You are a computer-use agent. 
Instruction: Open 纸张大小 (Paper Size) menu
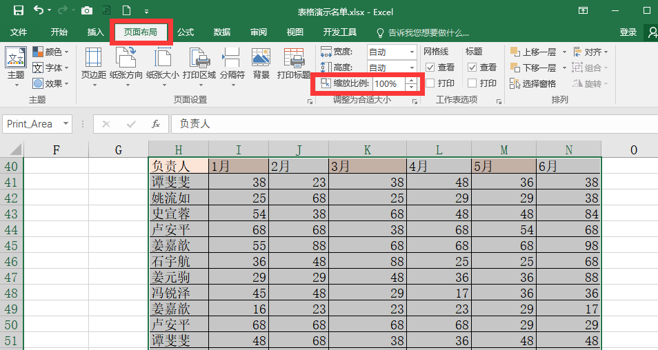[163, 67]
